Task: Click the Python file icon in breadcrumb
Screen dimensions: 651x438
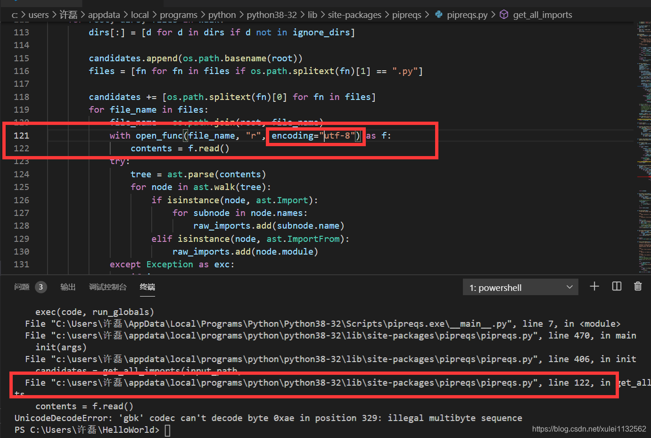Action: 439,15
